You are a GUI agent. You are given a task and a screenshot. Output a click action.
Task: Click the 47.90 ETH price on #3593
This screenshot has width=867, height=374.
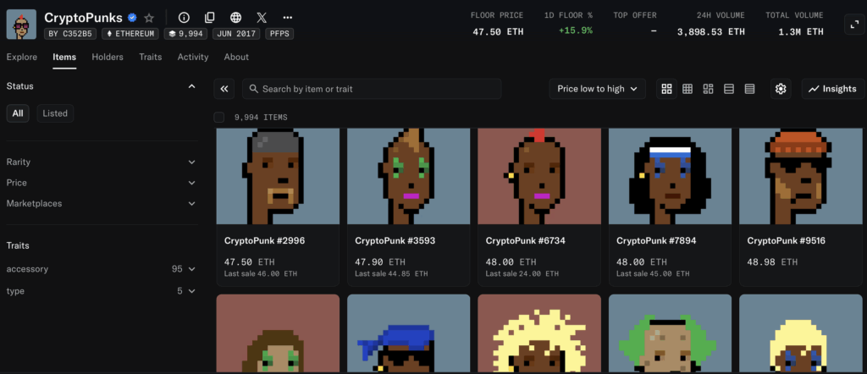(380, 261)
